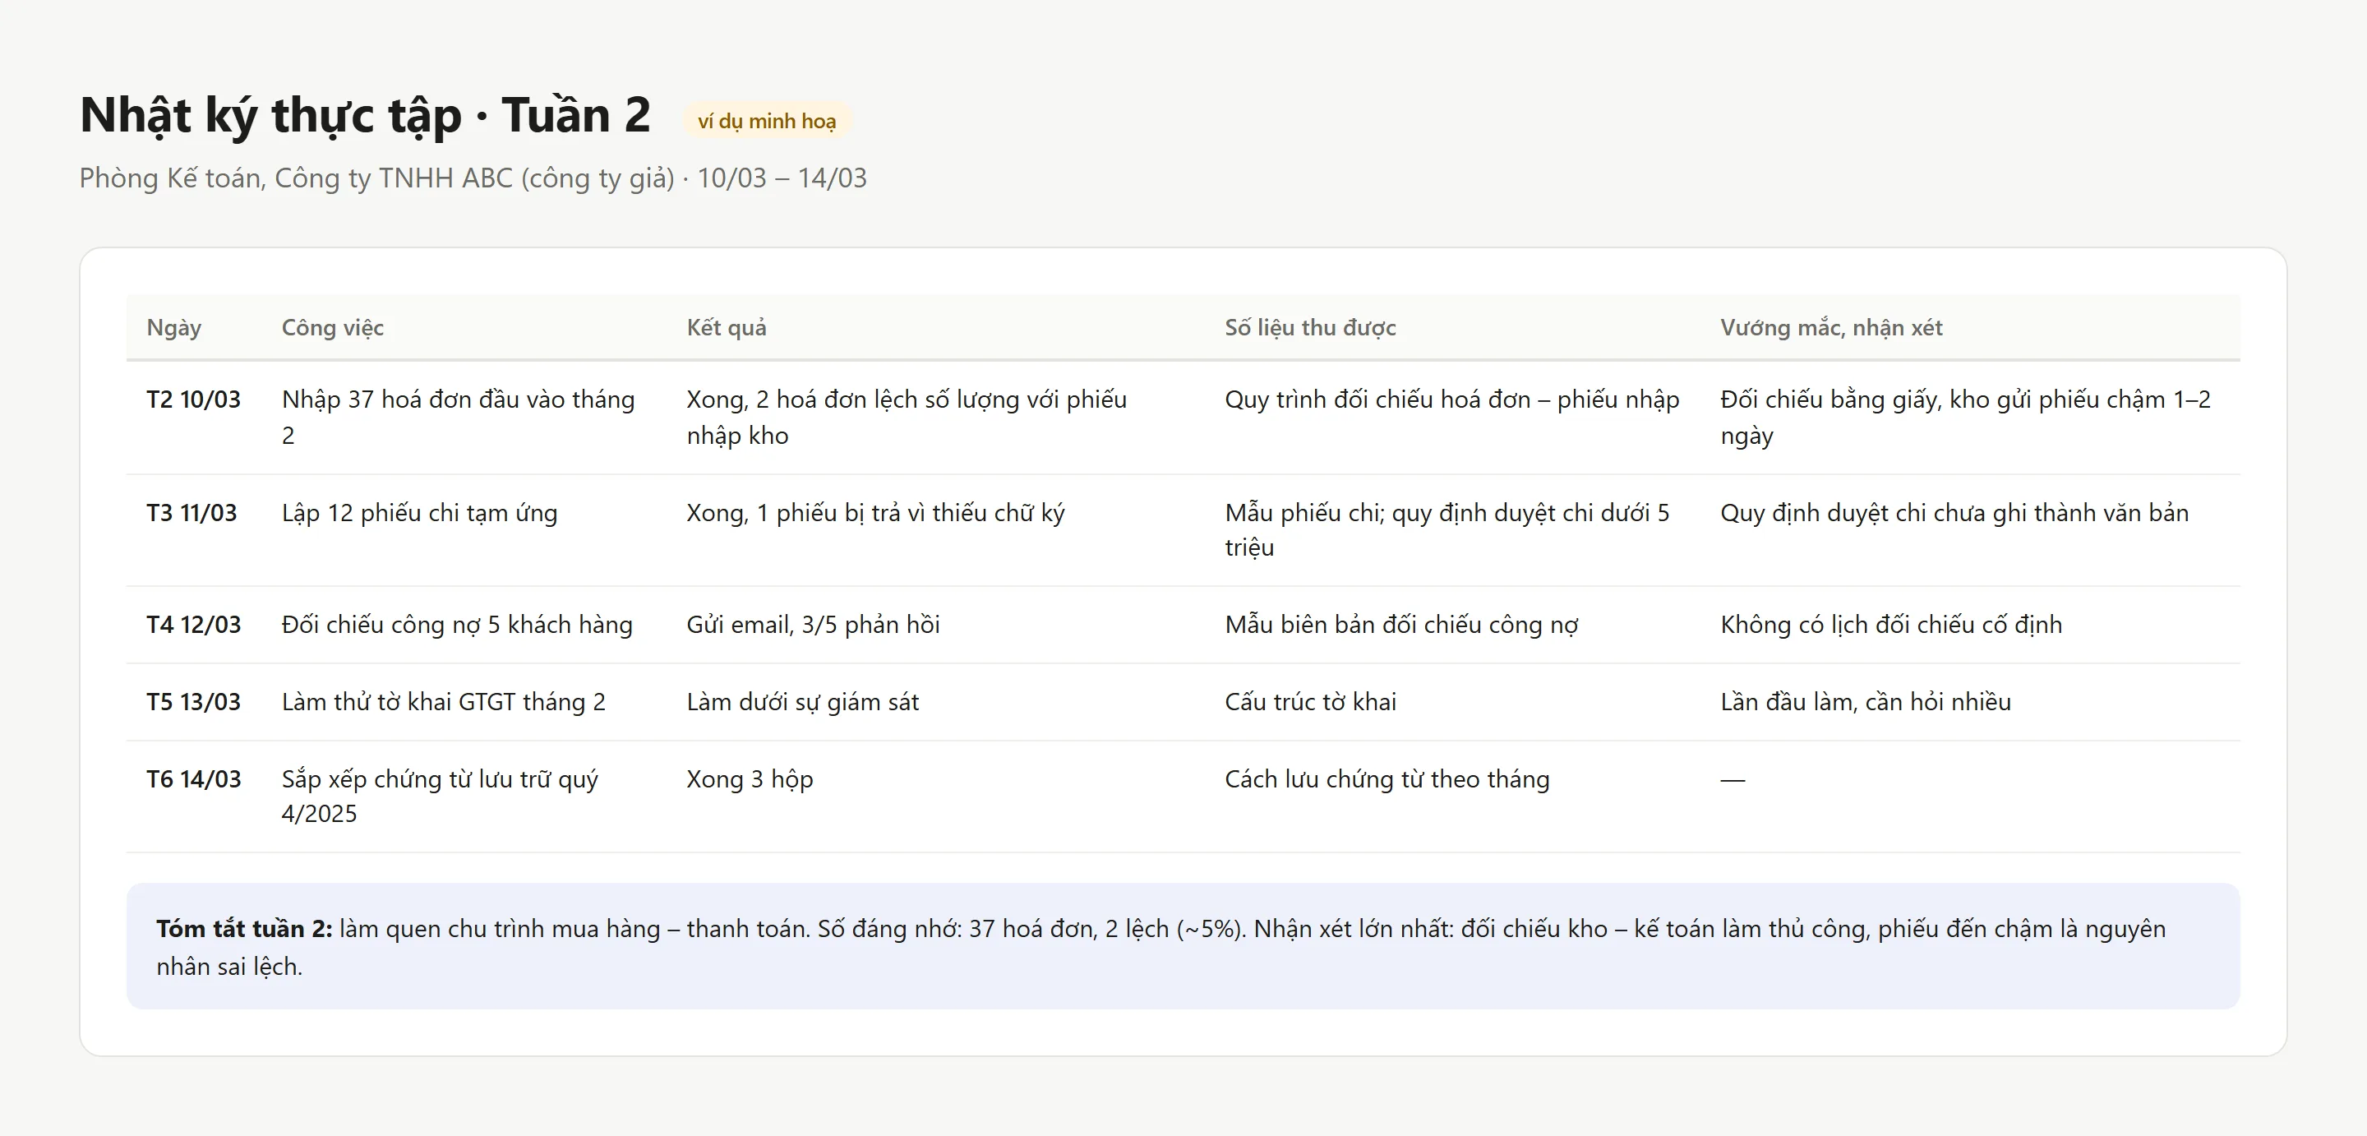Click the 'Kết quả' column header
This screenshot has width=2367, height=1136.
[x=726, y=327]
